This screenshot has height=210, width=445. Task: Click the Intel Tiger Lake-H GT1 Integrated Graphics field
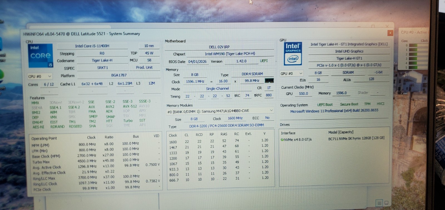349,44
